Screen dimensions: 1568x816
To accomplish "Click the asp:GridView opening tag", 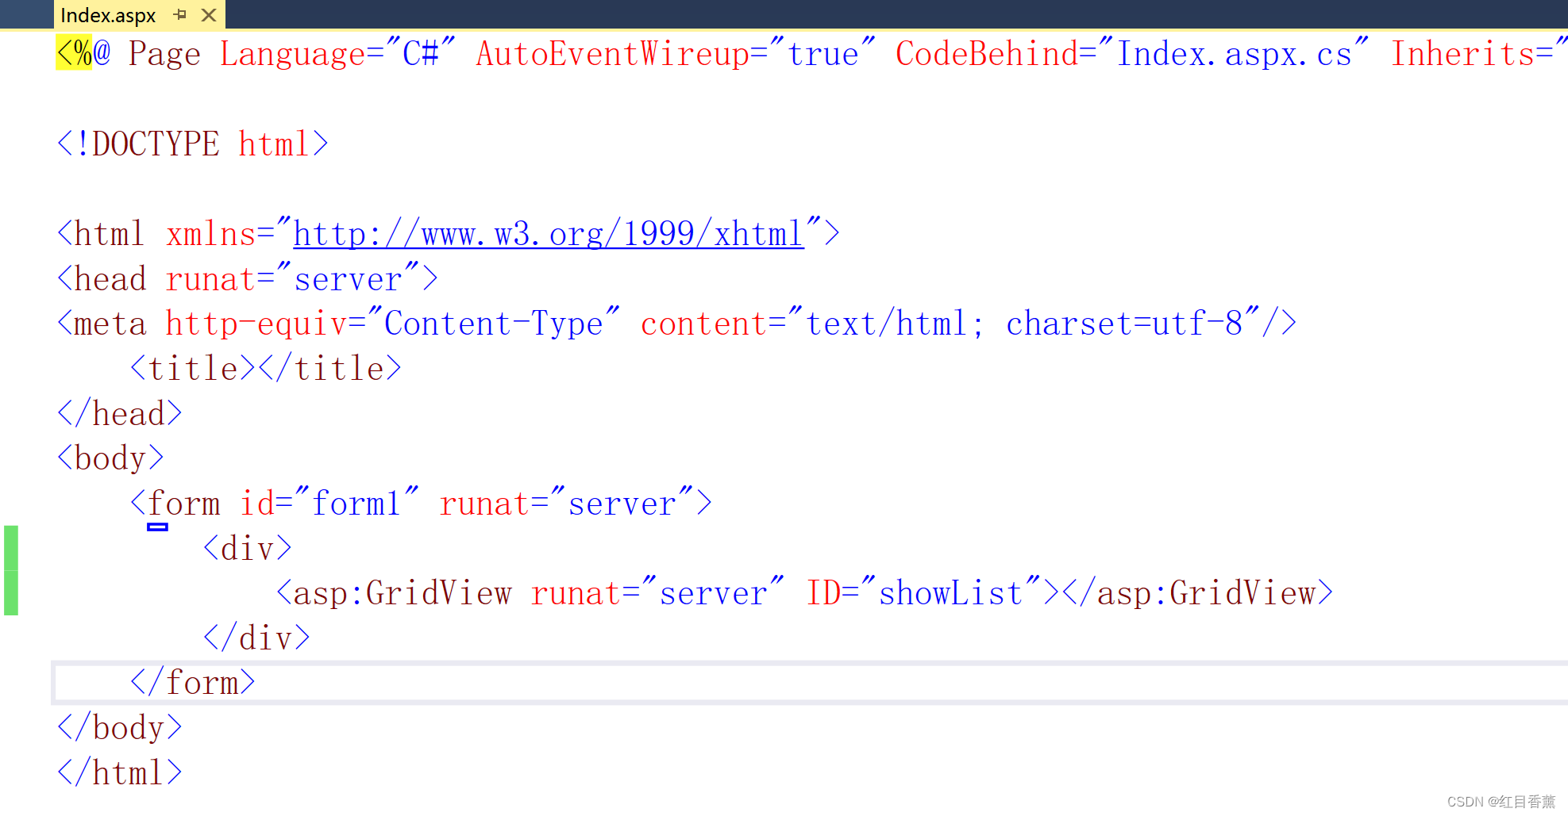I will [x=394, y=593].
